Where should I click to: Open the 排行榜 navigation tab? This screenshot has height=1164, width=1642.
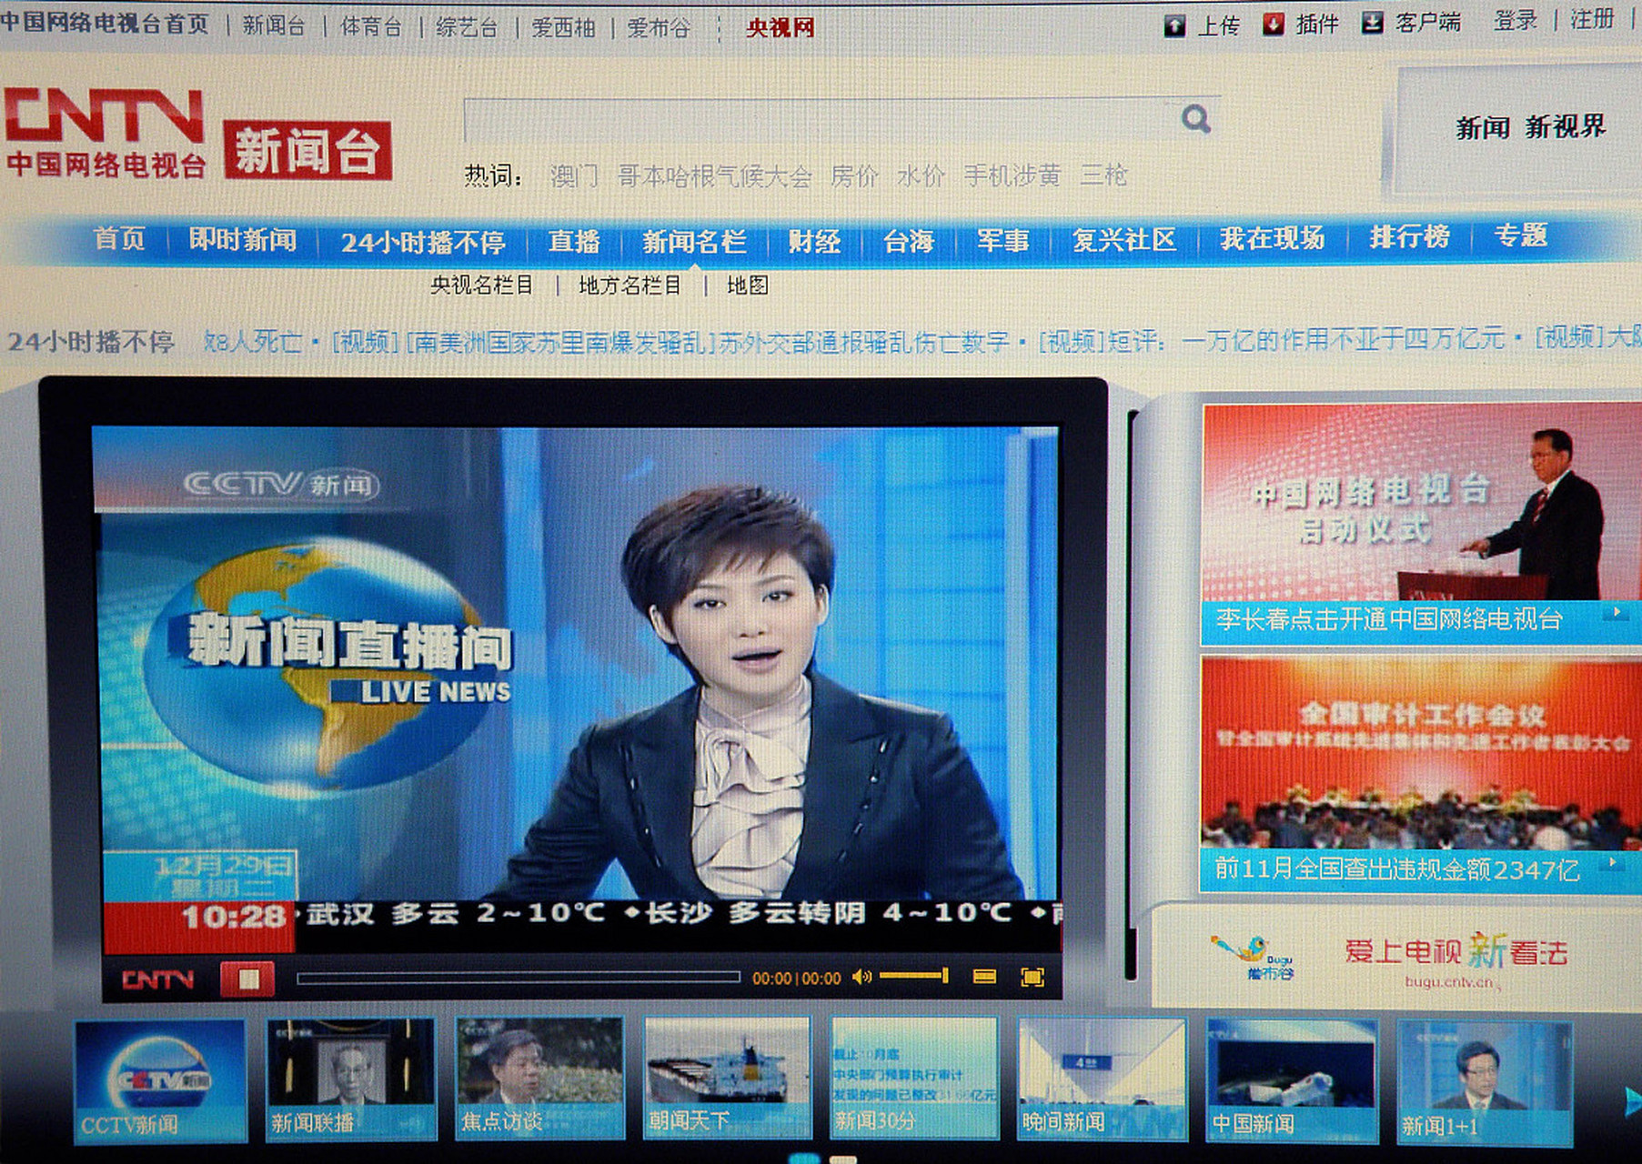(x=1409, y=236)
